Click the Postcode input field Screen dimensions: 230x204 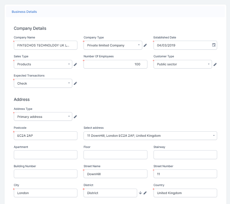pos(45,136)
